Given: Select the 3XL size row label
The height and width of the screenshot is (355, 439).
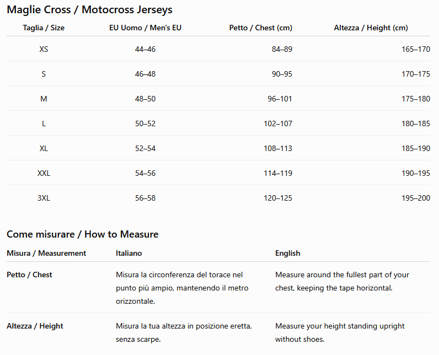Looking at the screenshot, I should point(44,198).
